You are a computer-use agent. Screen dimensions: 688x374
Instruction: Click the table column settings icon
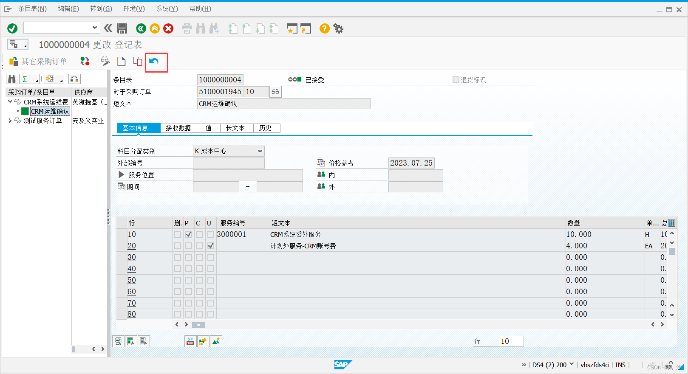(x=672, y=223)
